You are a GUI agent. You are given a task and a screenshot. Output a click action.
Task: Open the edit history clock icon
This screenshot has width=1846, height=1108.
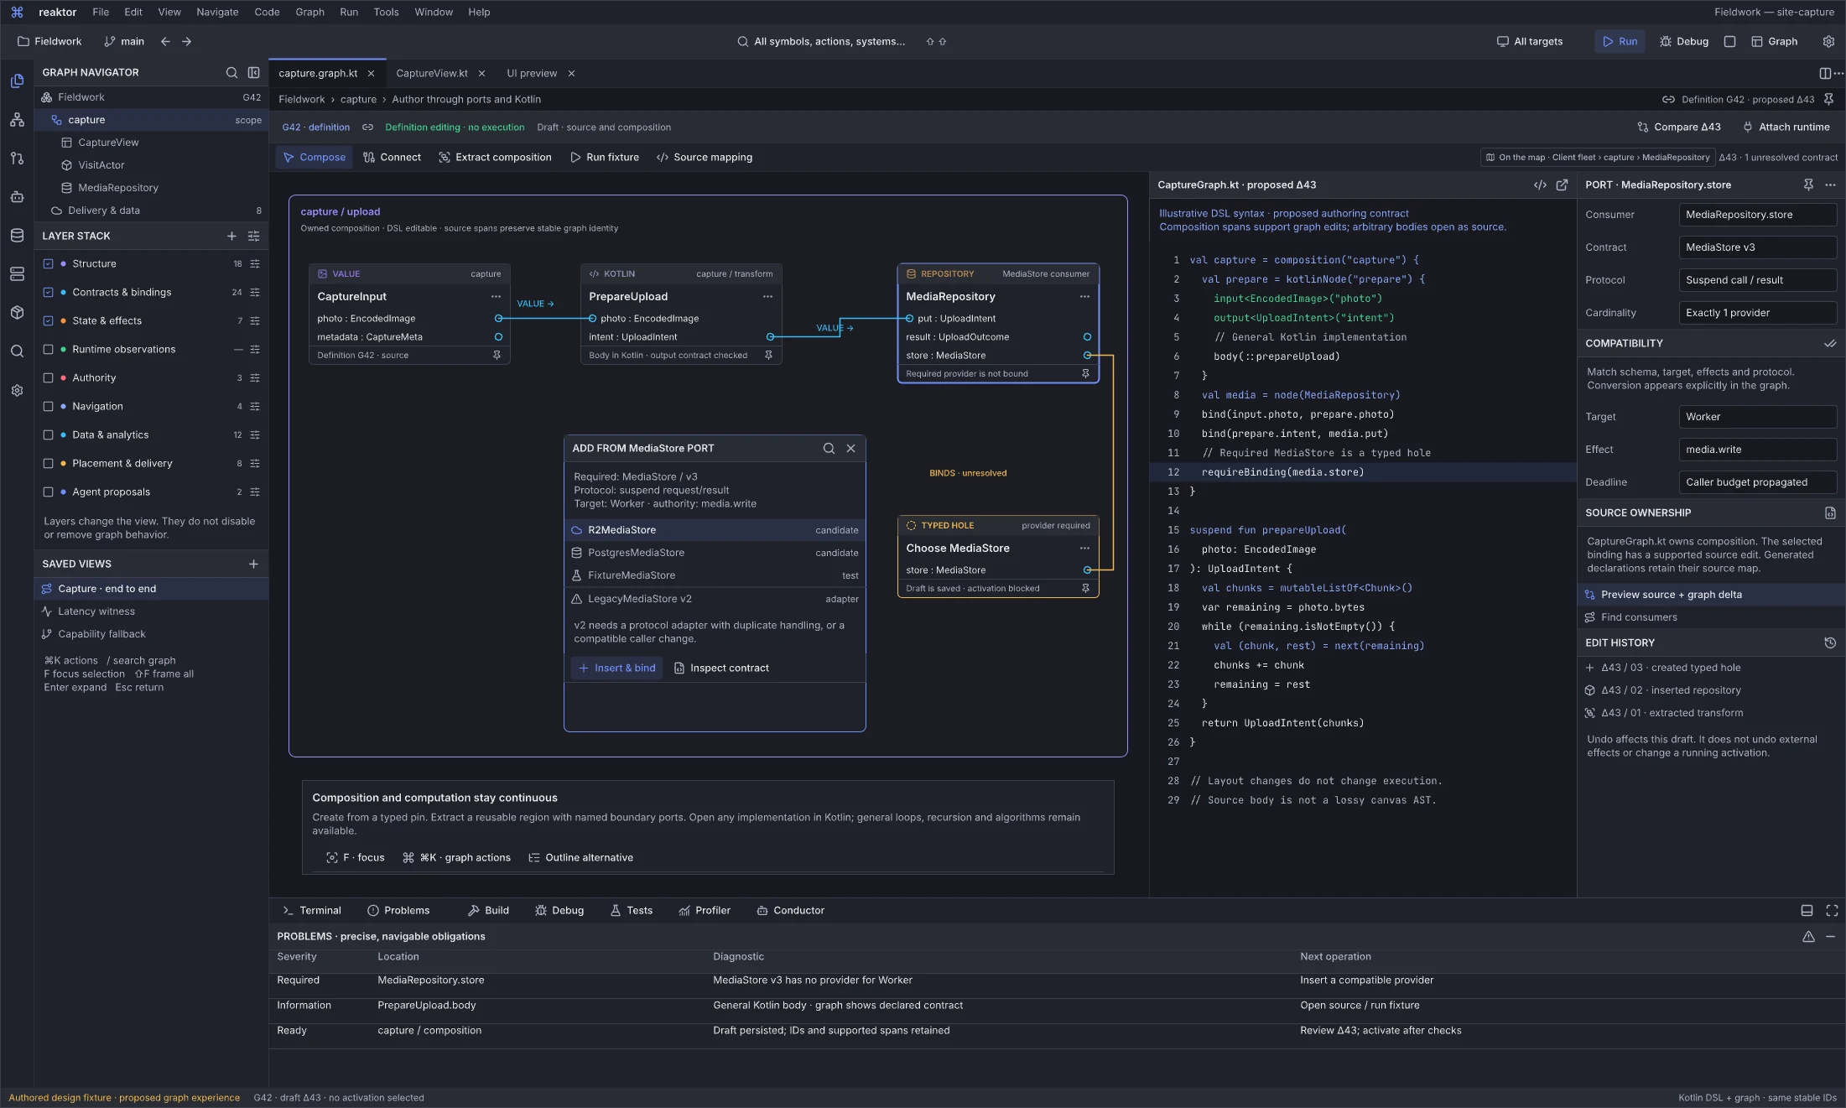[x=1830, y=642]
